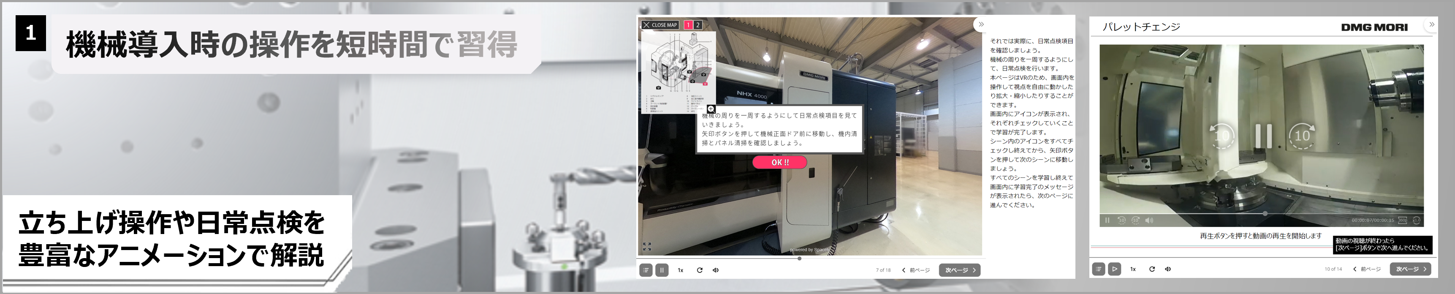Collapse the パレットチェンジ panel sidebar arrow
1455x294 pixels.
(x=1431, y=24)
